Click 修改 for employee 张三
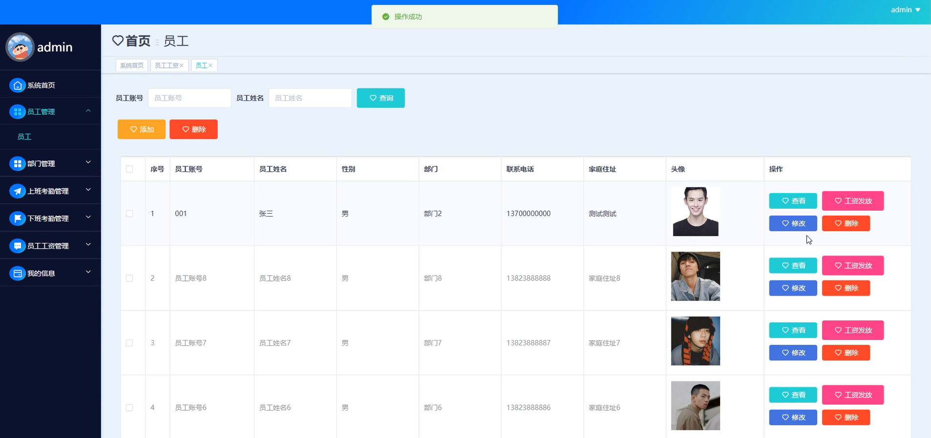Image resolution: width=931 pixels, height=438 pixels. click(x=793, y=223)
